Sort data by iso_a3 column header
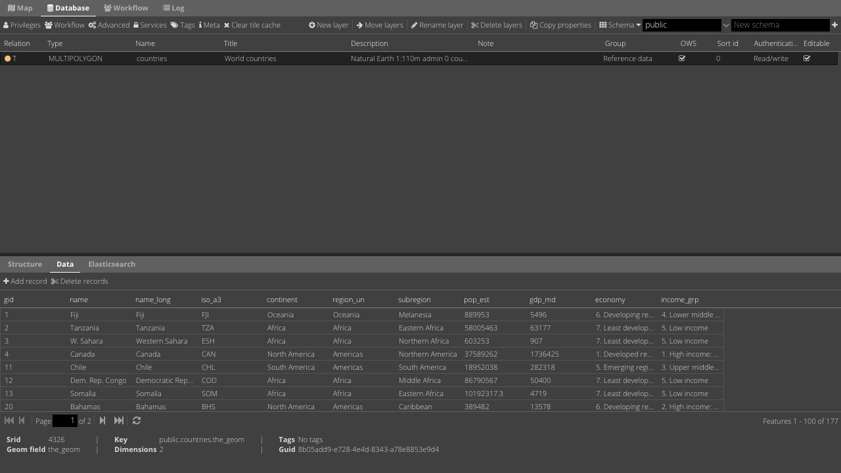841x473 pixels. tap(211, 300)
